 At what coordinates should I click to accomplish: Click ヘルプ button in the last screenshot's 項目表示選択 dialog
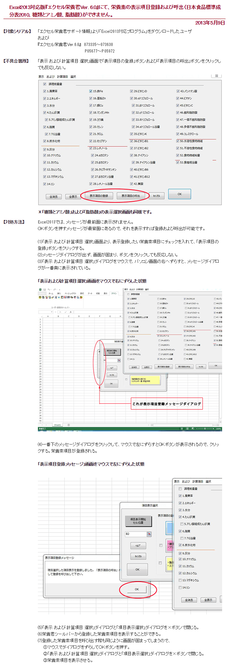(138, 546)
